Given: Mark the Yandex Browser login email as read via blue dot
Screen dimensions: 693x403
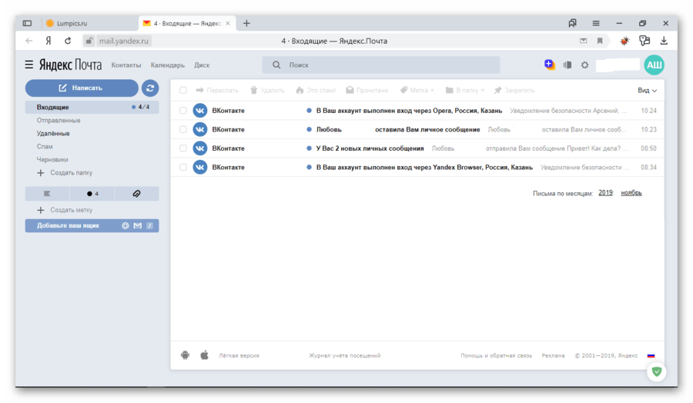Looking at the screenshot, I should (309, 168).
